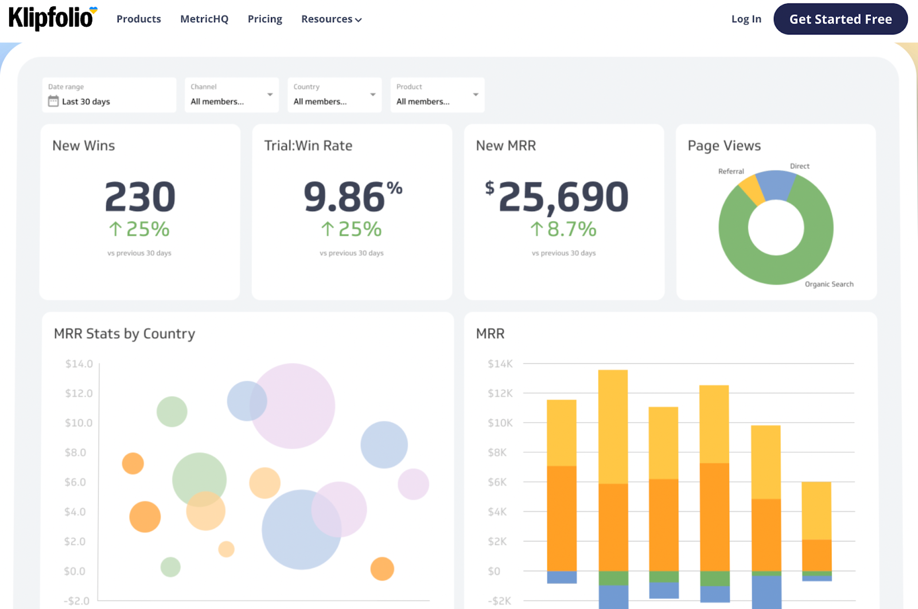918x609 pixels.
Task: Click the calendar icon in Date range
Action: click(53, 101)
